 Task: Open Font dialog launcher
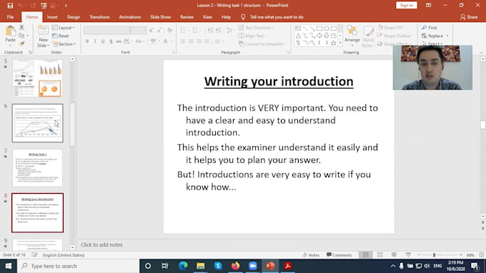[x=173, y=52]
